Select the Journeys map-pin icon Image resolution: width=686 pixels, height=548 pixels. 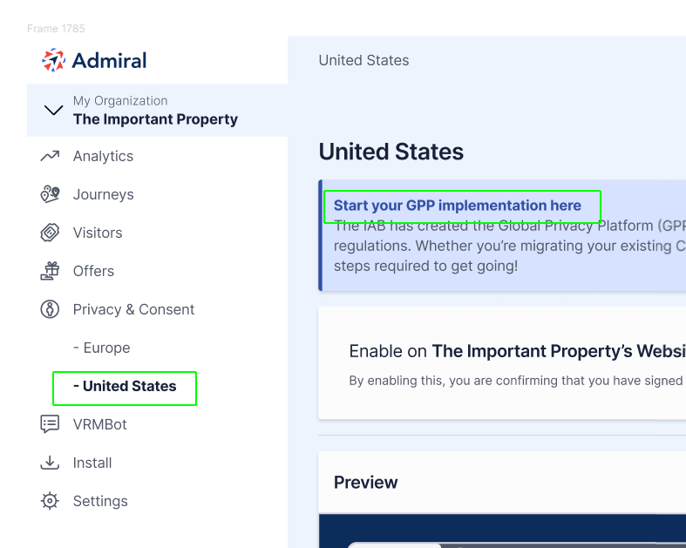click(50, 194)
